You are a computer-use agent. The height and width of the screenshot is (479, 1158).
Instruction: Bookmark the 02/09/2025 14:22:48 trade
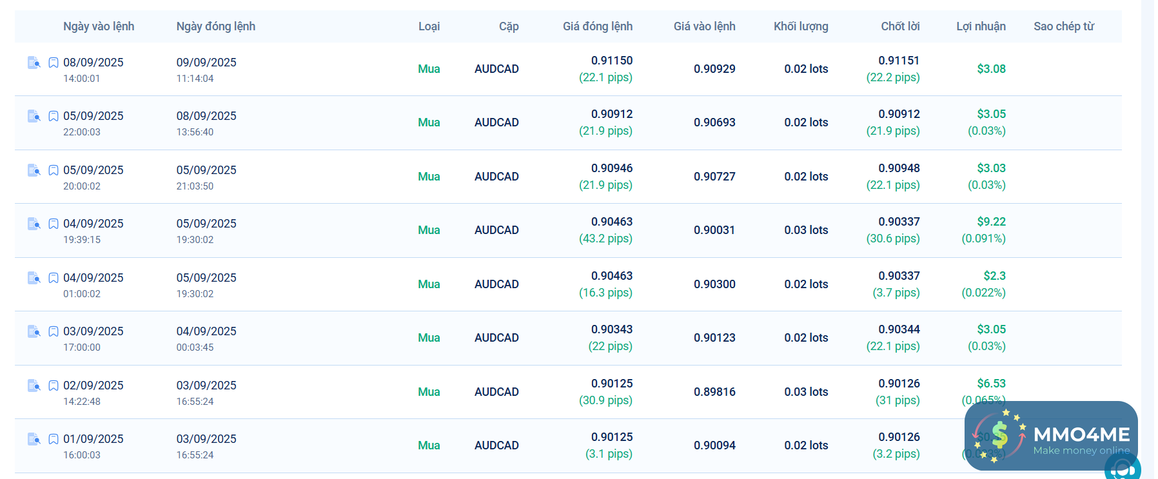pos(54,386)
